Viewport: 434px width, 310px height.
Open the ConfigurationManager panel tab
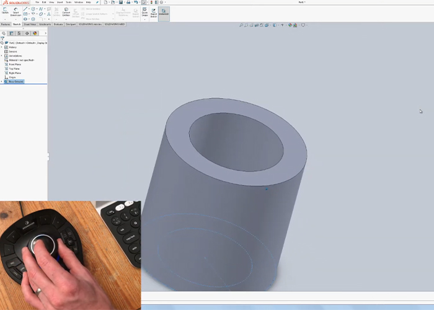coord(19,33)
